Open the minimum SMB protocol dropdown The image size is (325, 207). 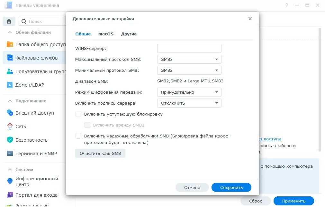(189, 70)
